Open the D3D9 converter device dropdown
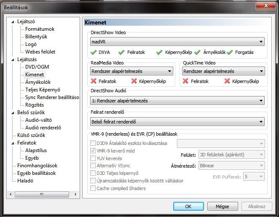Screen dimensions: 279x217 221,143
